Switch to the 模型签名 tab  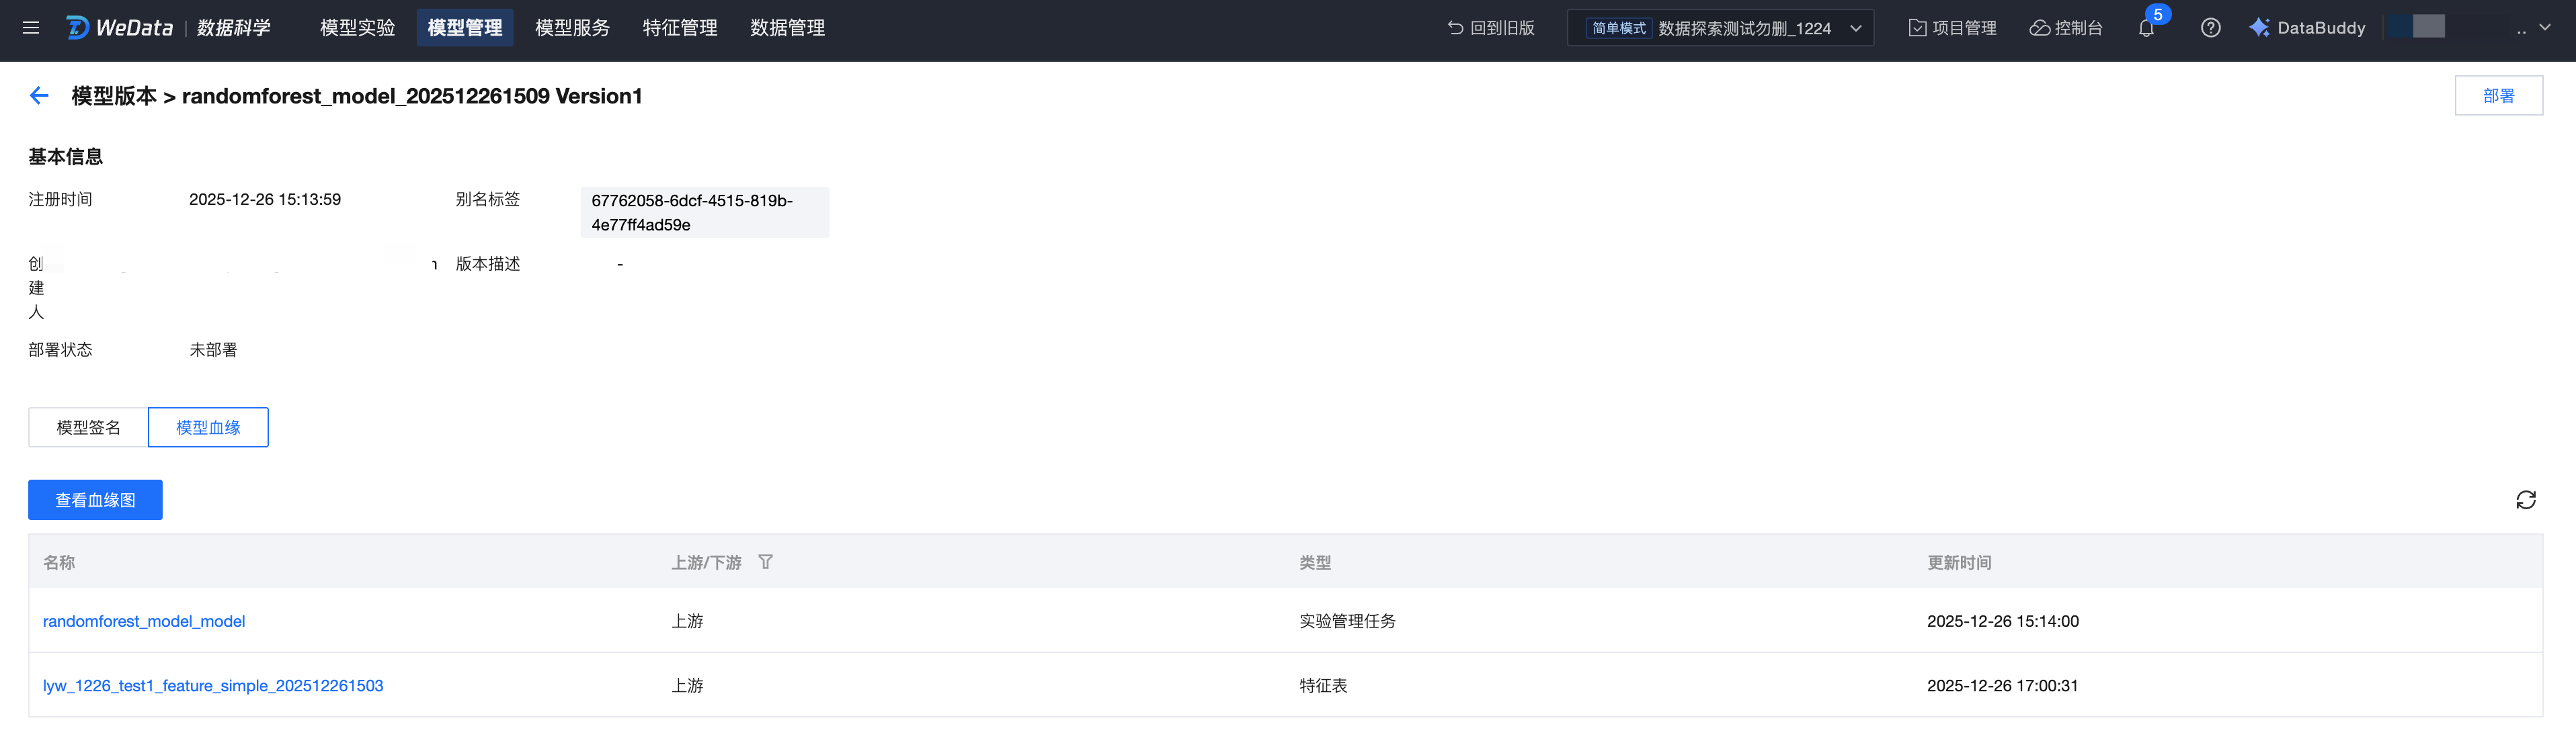(88, 427)
